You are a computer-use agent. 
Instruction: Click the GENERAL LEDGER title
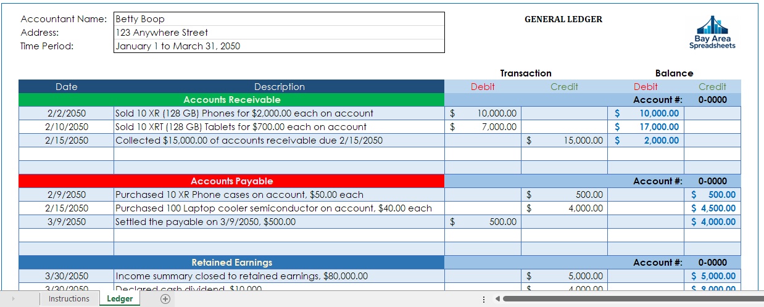pyautogui.click(x=563, y=19)
